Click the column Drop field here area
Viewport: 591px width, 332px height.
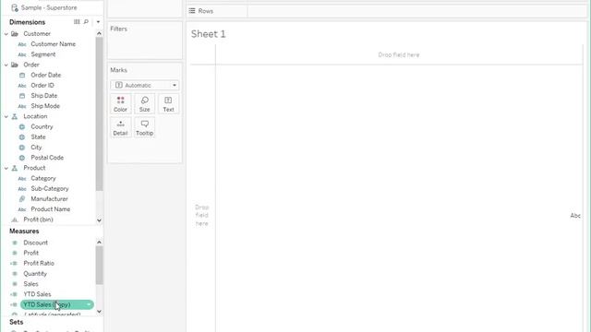399,55
